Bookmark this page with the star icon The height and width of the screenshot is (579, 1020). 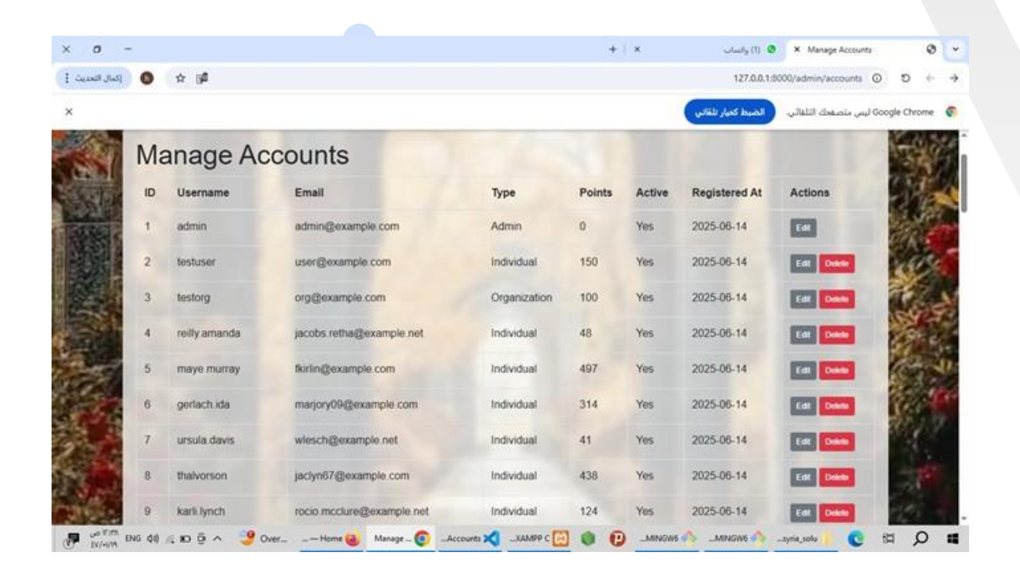180,78
